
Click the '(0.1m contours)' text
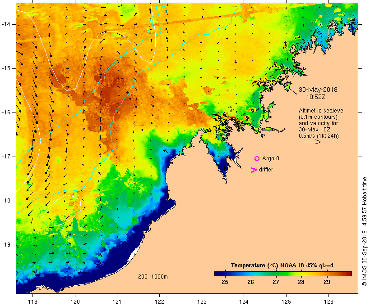[x=318, y=117]
